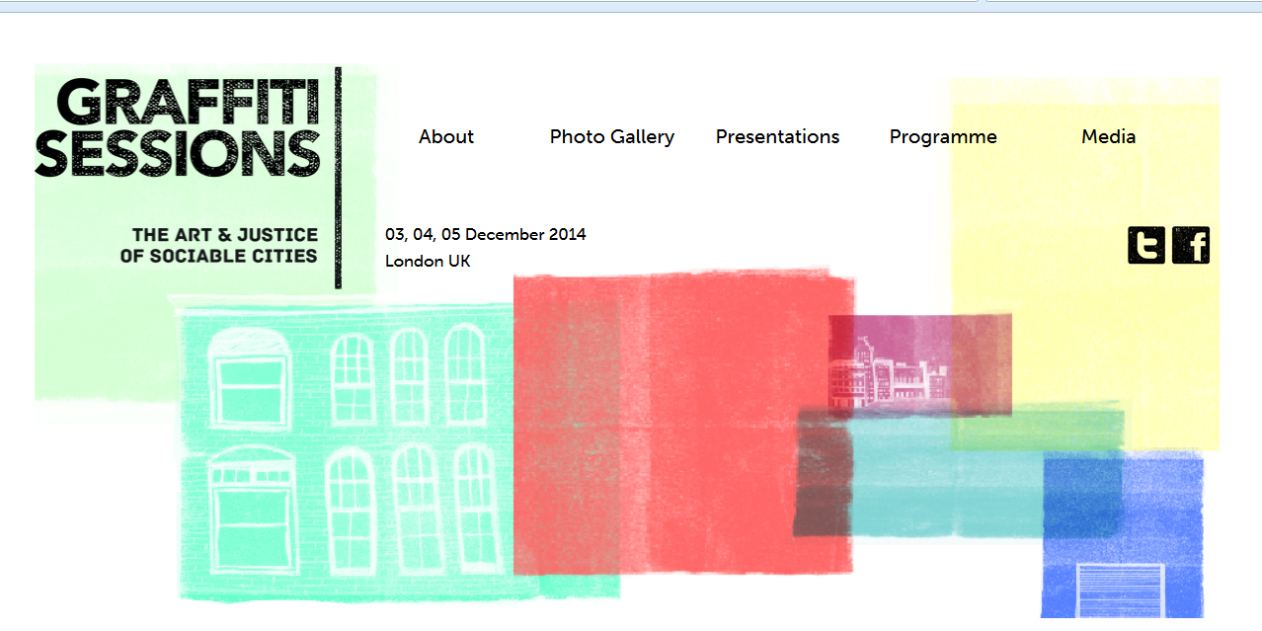Viewport: 1262px width, 631px height.
Task: Click the 'London UK' location text
Action: [x=428, y=262]
